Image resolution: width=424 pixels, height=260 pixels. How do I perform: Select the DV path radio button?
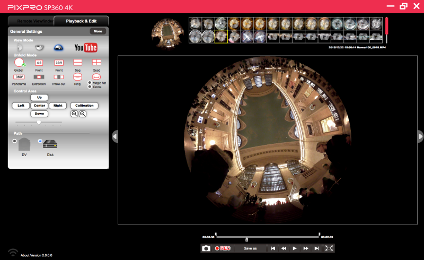tap(14, 141)
